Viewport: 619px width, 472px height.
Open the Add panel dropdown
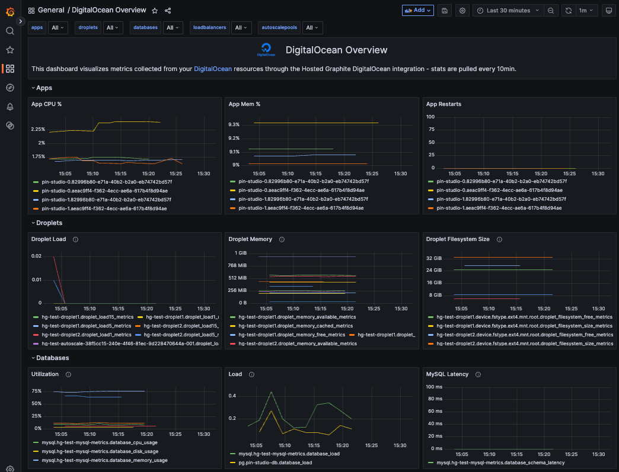[x=417, y=10]
